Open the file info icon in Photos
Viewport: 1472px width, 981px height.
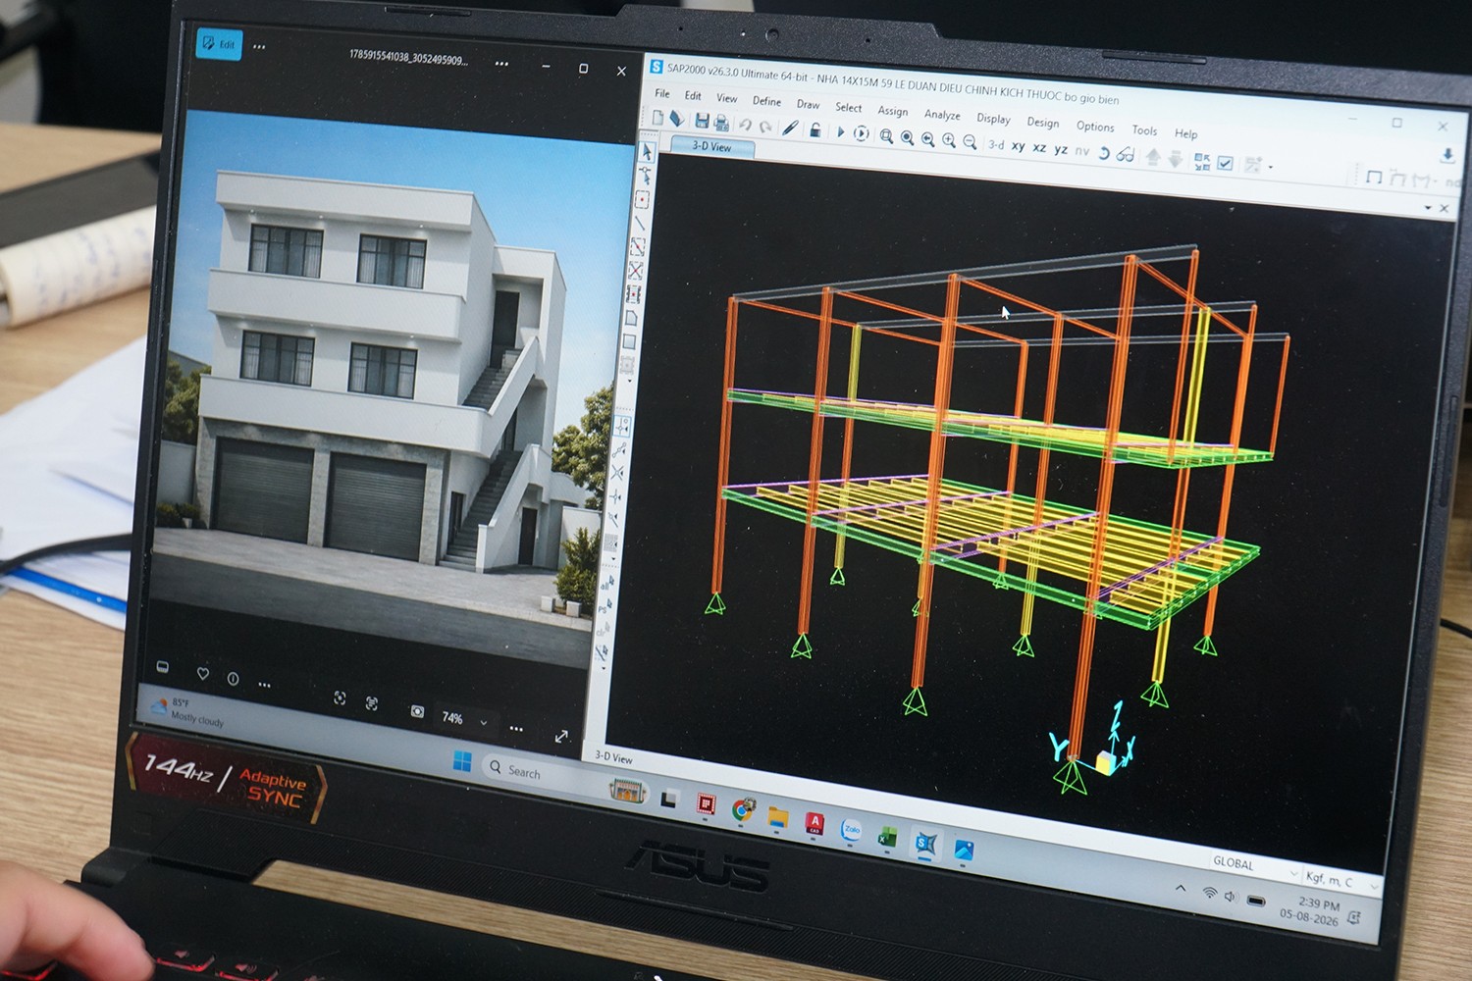(x=233, y=679)
